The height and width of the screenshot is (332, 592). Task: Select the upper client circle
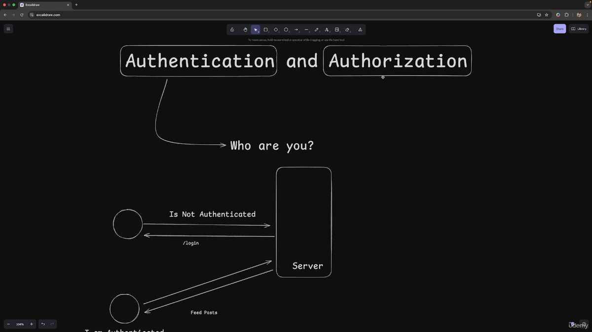click(128, 224)
